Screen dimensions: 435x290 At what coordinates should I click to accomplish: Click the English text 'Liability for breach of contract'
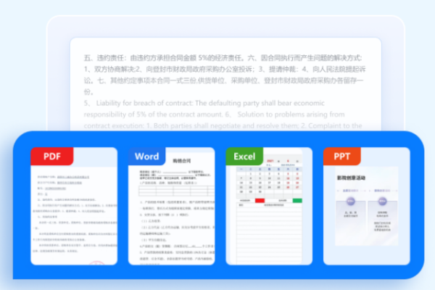point(144,103)
